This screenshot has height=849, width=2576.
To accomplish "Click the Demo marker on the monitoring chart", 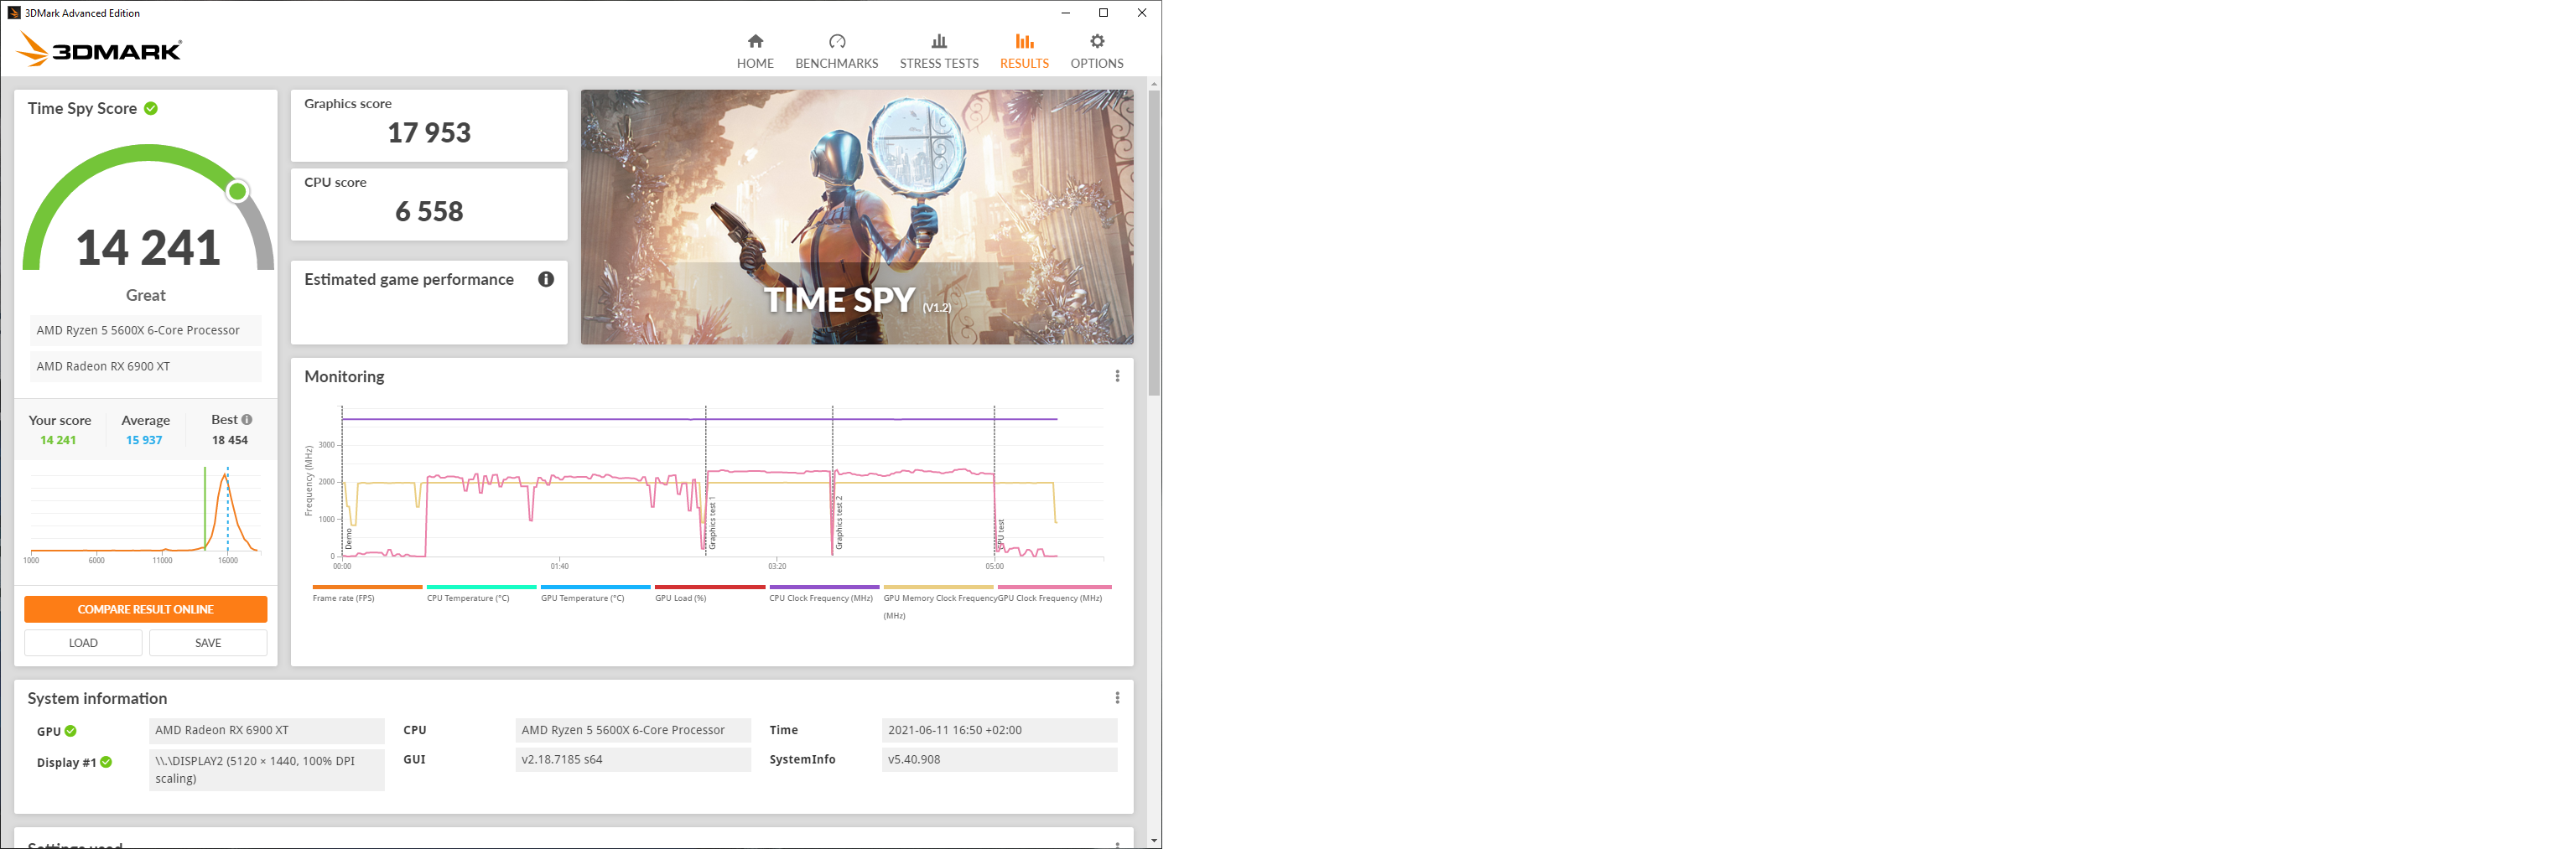I will coord(348,538).
